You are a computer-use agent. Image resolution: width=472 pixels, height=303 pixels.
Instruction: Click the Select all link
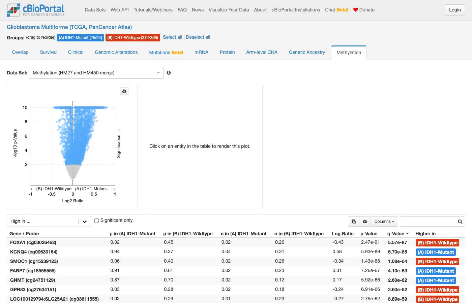click(173, 37)
